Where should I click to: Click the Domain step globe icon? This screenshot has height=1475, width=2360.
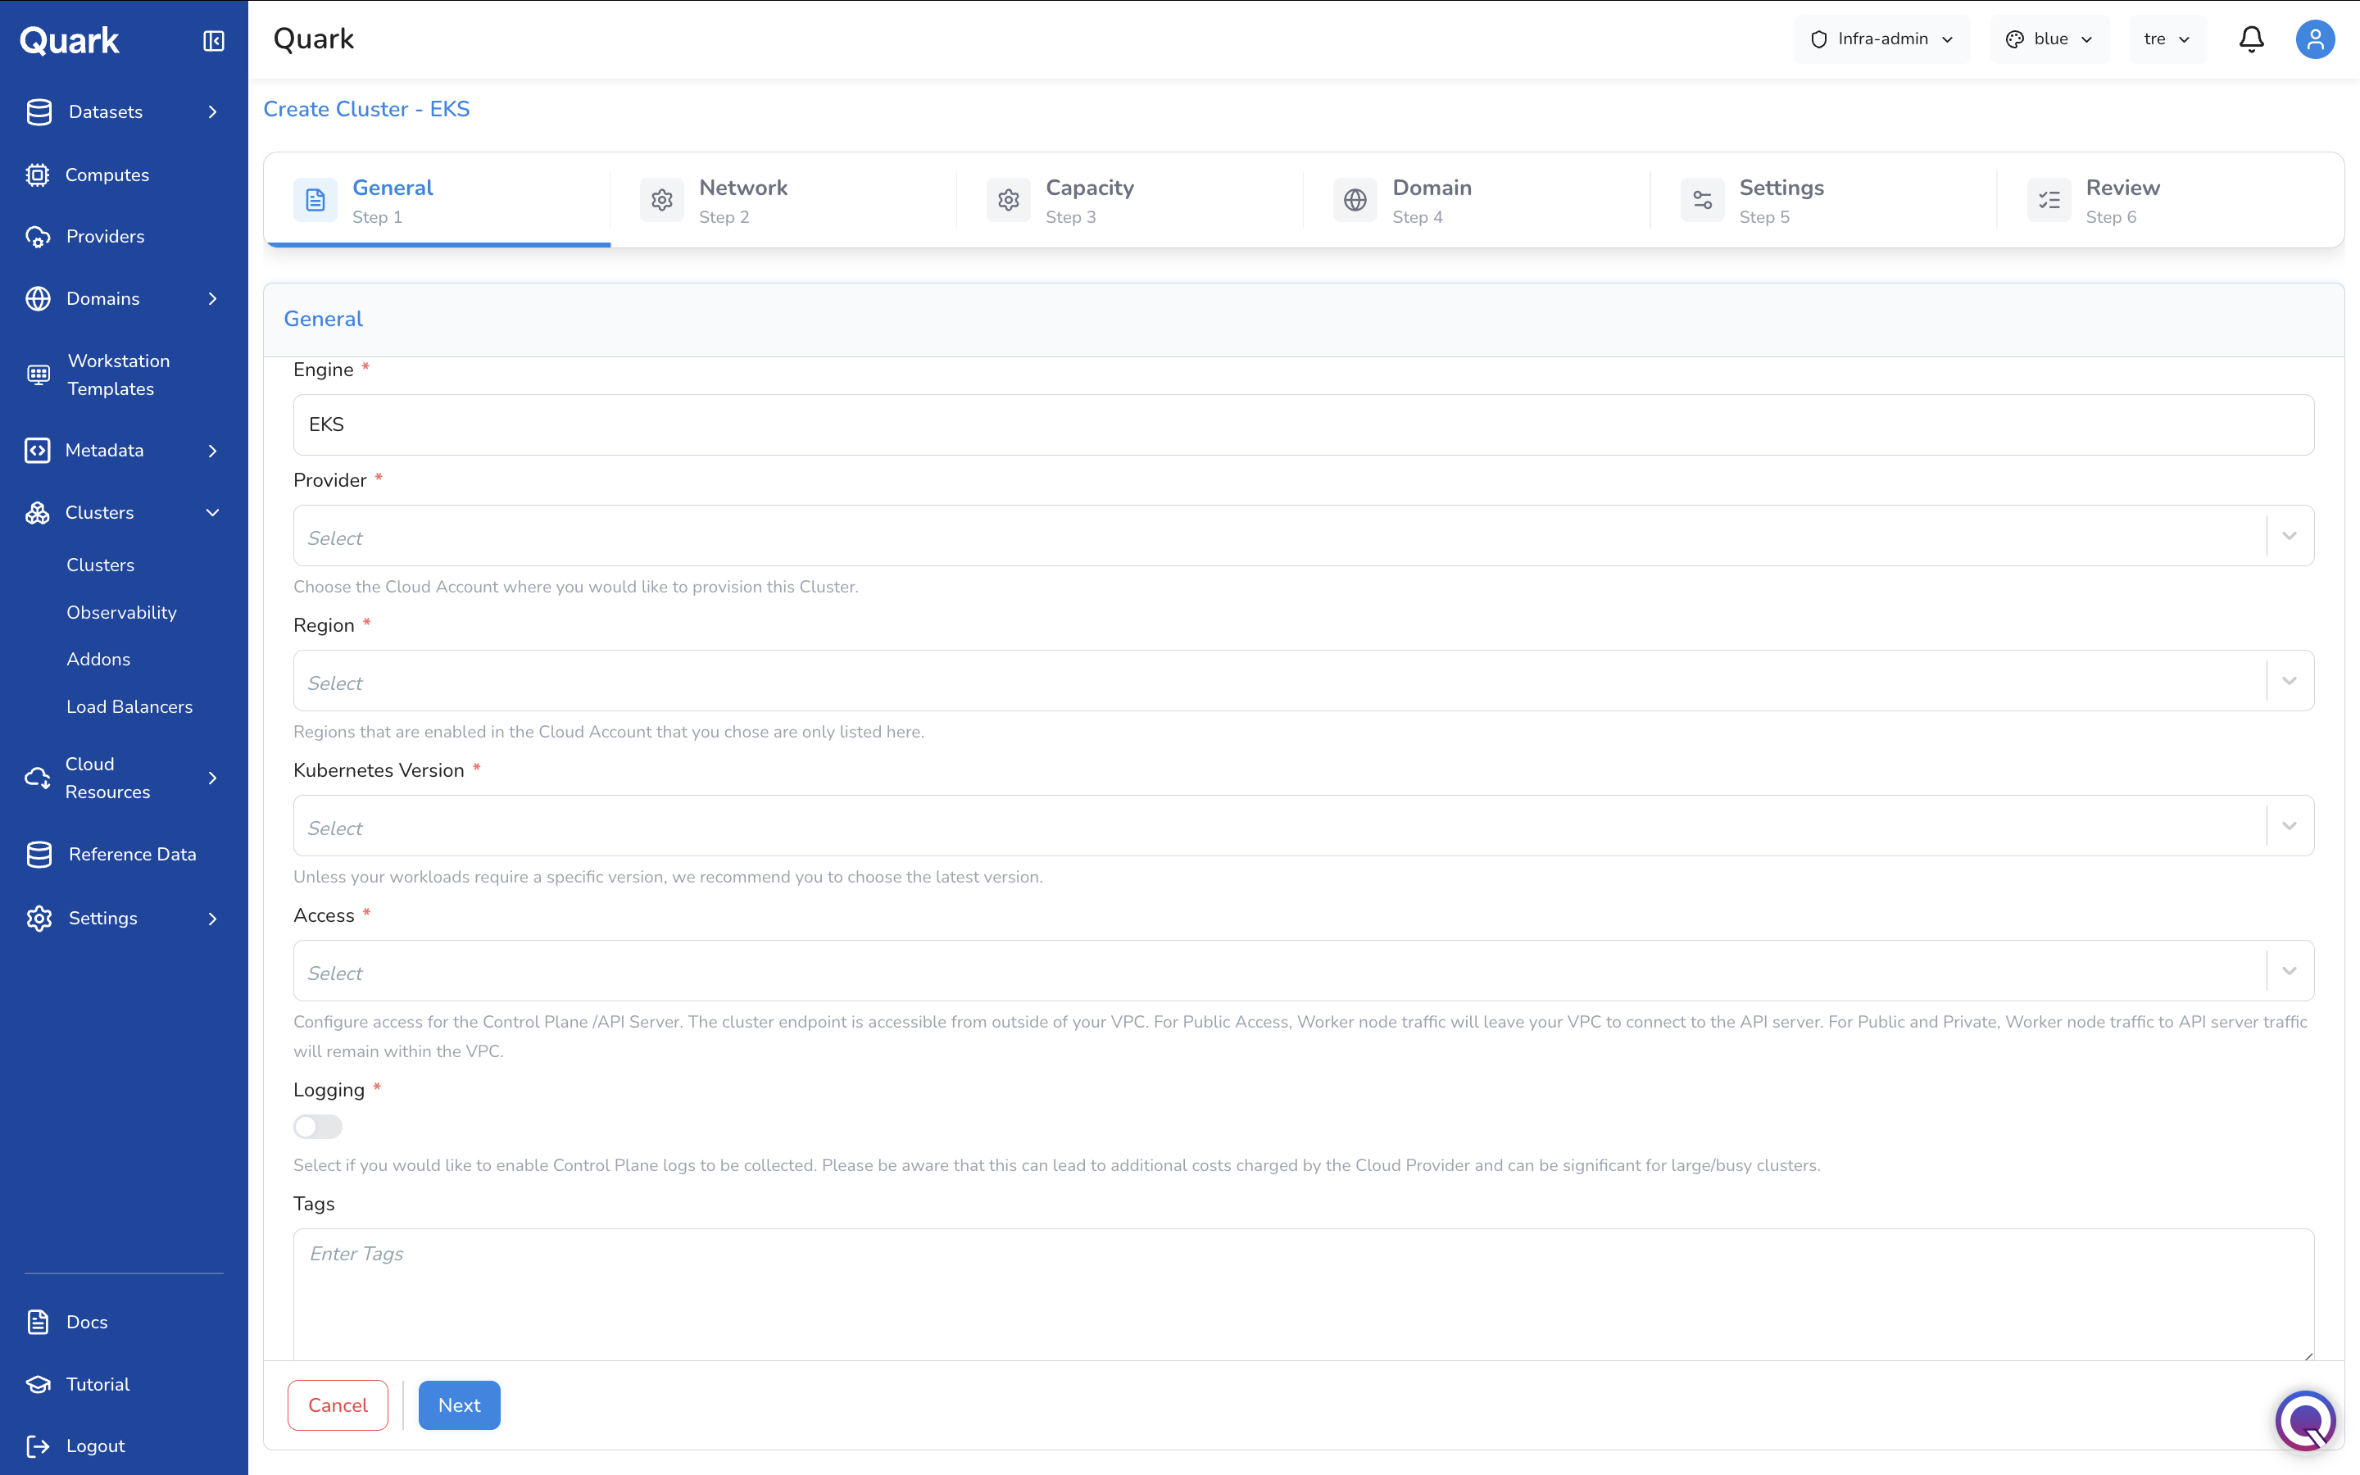[x=1355, y=200]
